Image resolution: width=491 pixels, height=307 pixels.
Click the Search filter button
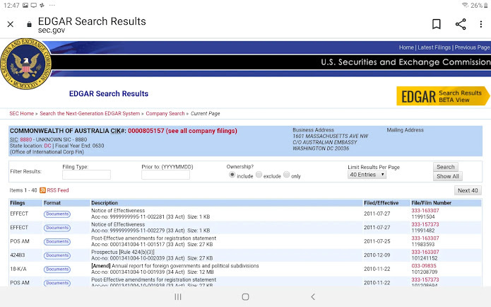pyautogui.click(x=445, y=167)
